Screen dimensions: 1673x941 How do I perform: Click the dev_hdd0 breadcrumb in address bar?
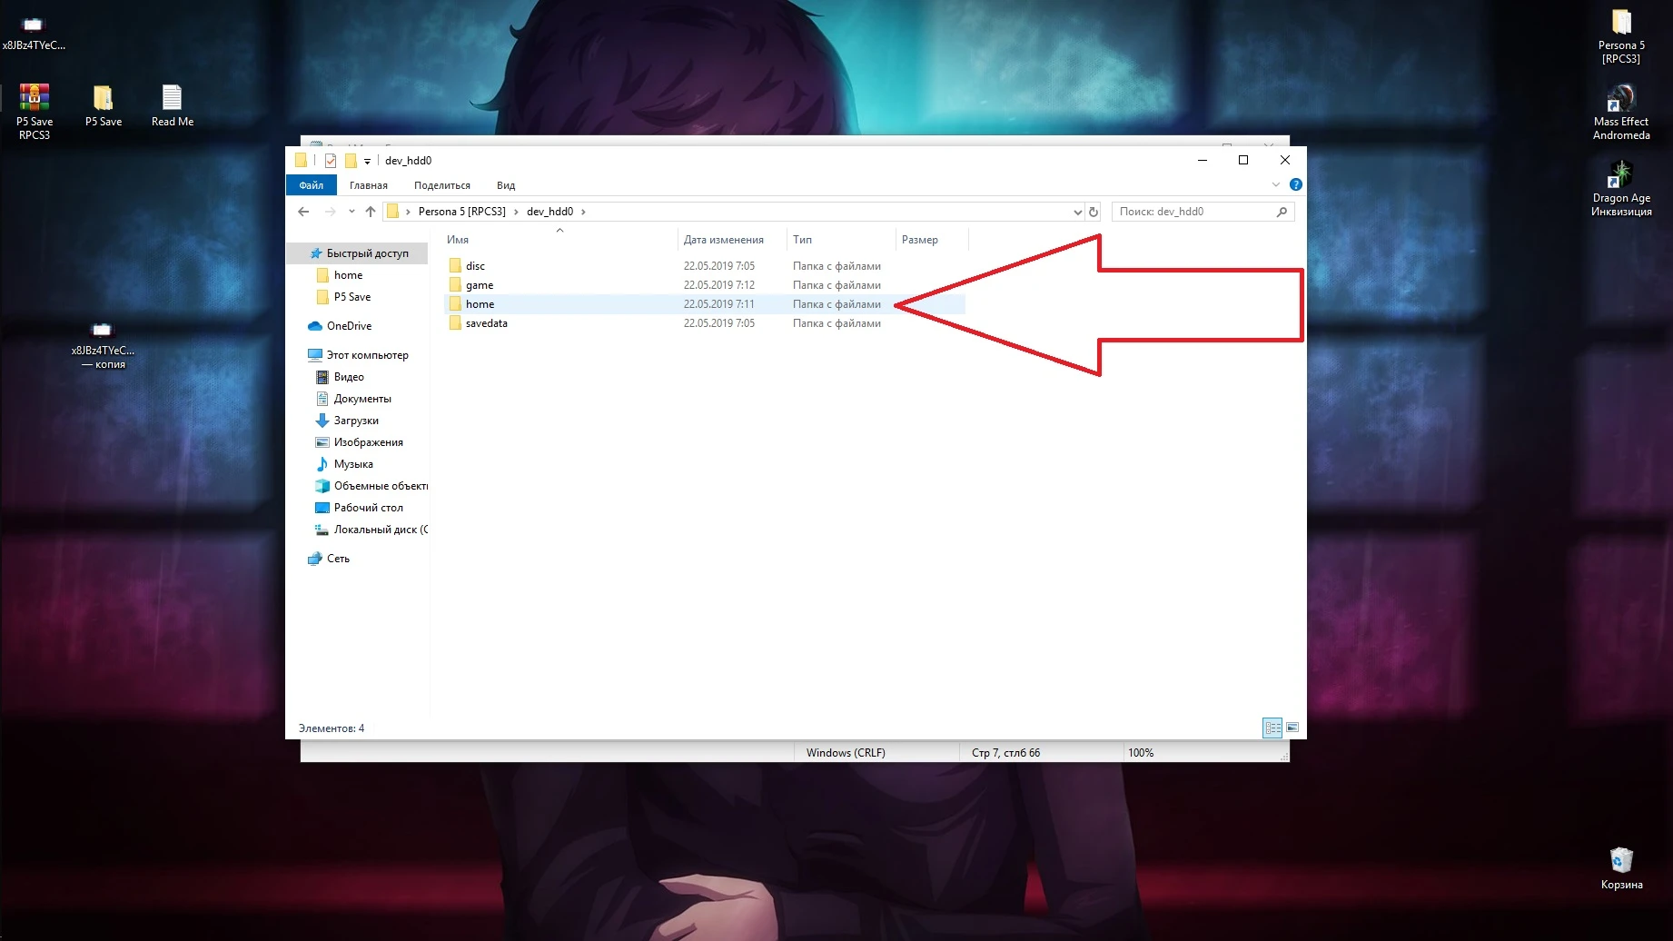point(550,212)
